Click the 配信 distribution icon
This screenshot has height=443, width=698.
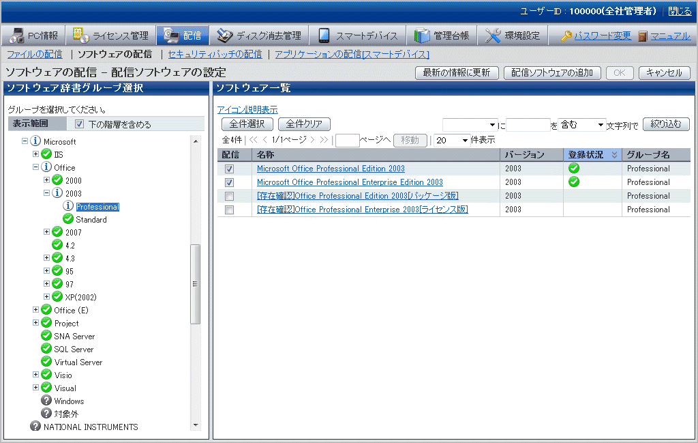(171, 35)
